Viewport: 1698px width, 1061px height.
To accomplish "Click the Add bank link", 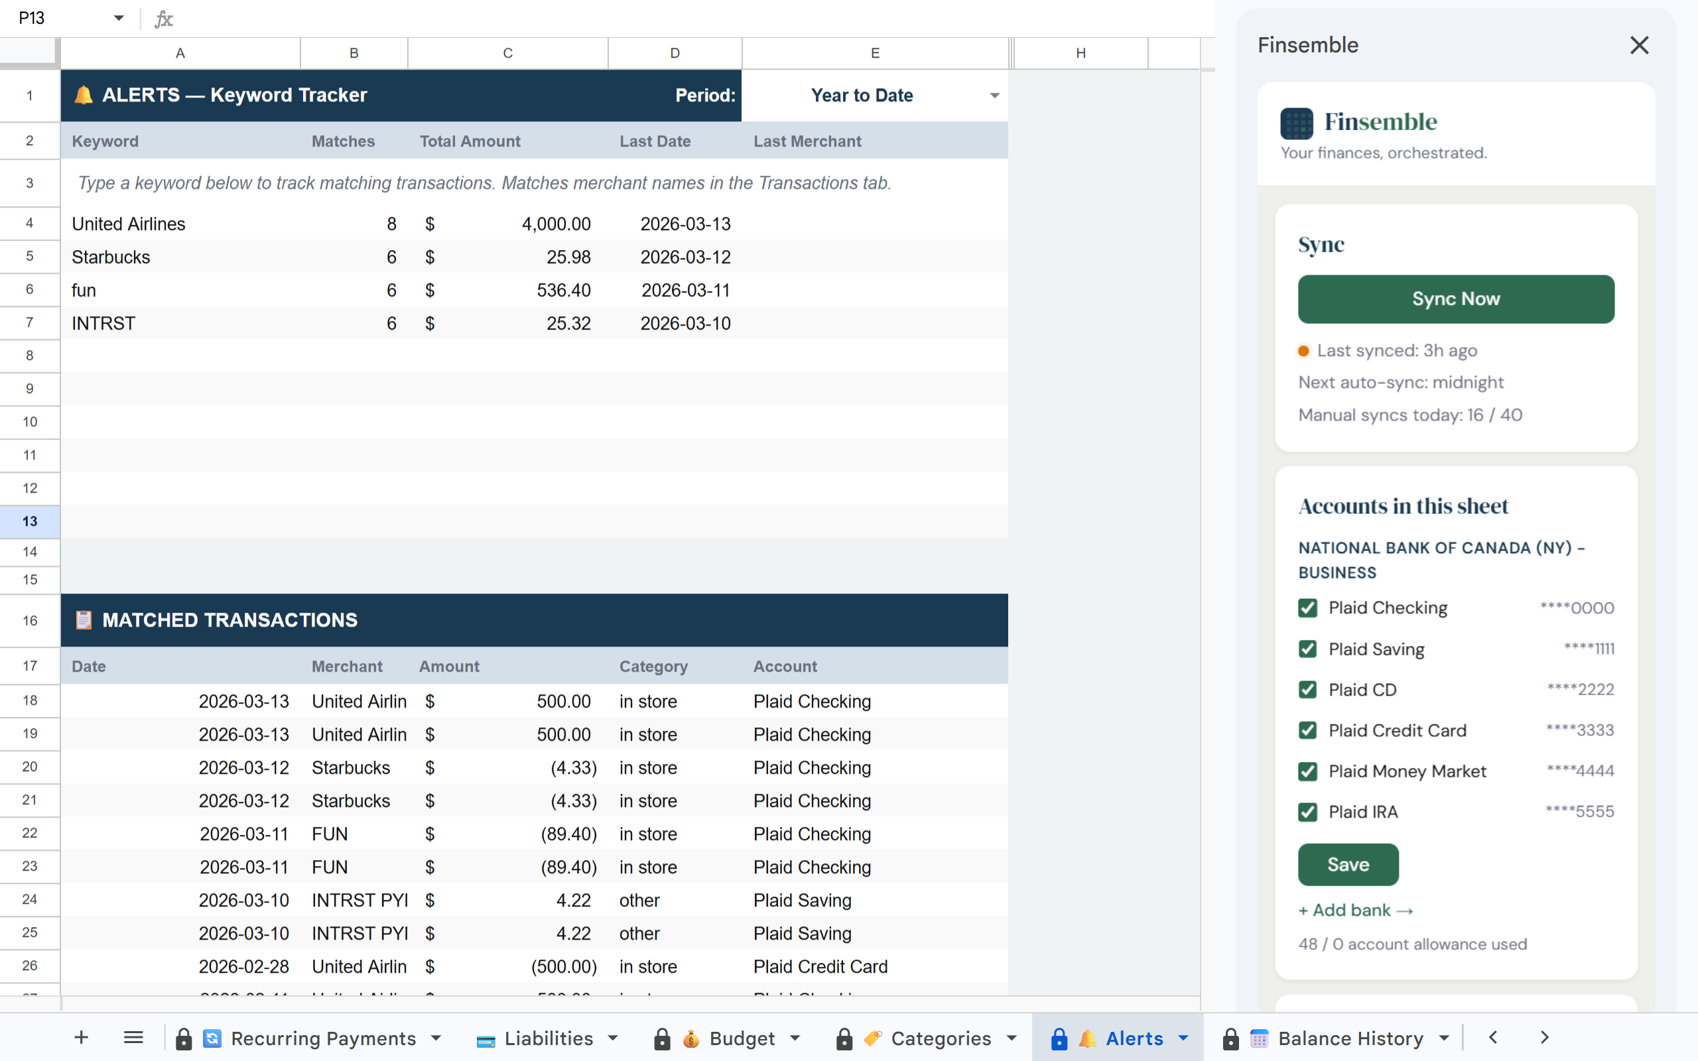I will pos(1355,910).
